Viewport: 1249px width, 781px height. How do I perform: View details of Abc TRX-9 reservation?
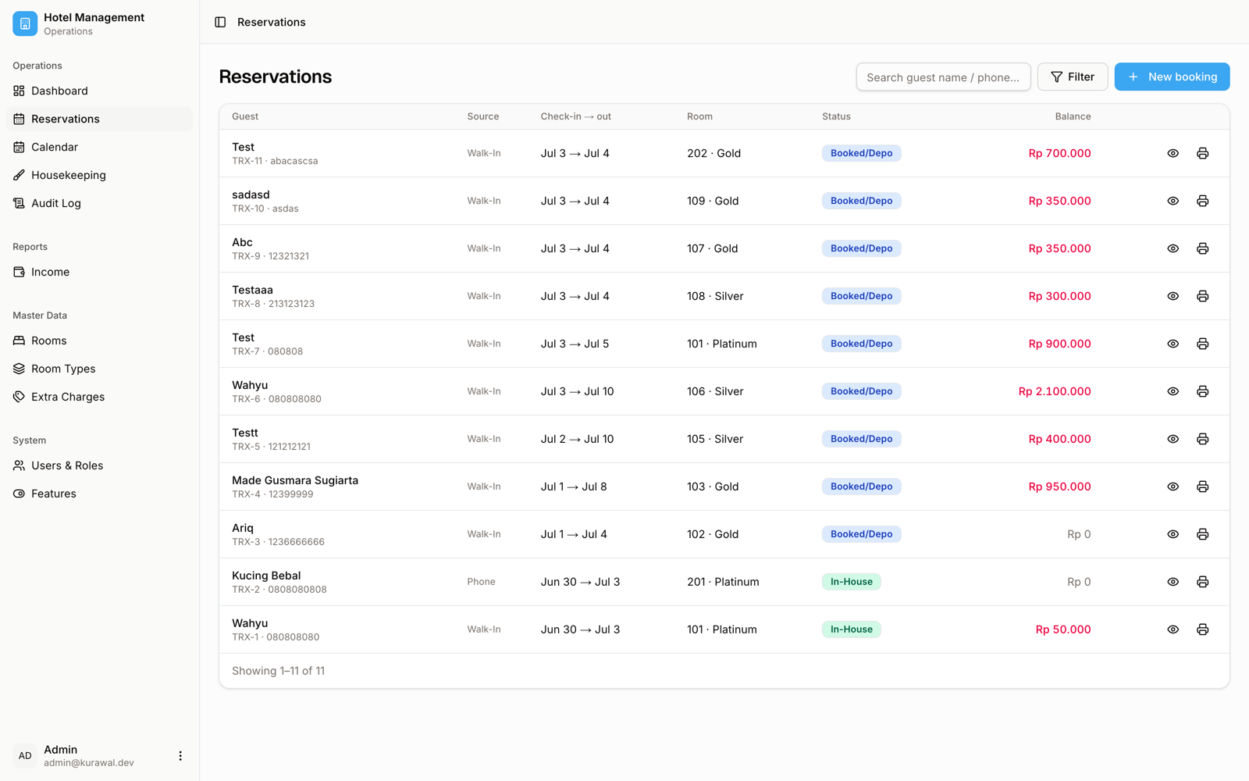point(1172,248)
